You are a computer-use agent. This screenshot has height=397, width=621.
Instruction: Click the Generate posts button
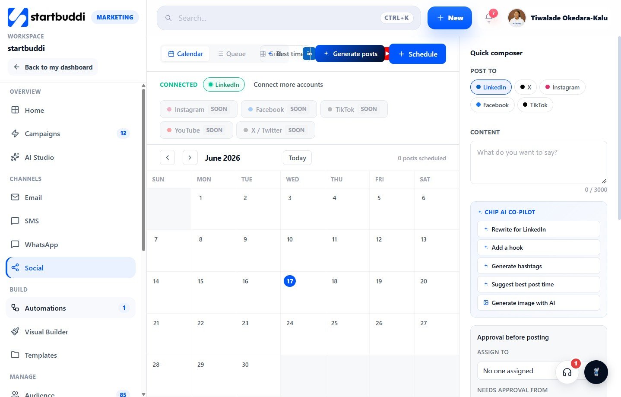click(350, 54)
